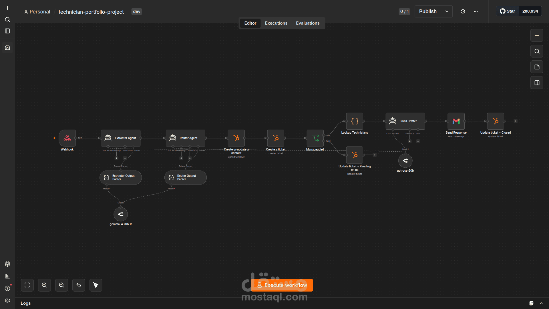Open the HubSpot Create a ticket node
Screen dimensions: 549x309
point(276,138)
